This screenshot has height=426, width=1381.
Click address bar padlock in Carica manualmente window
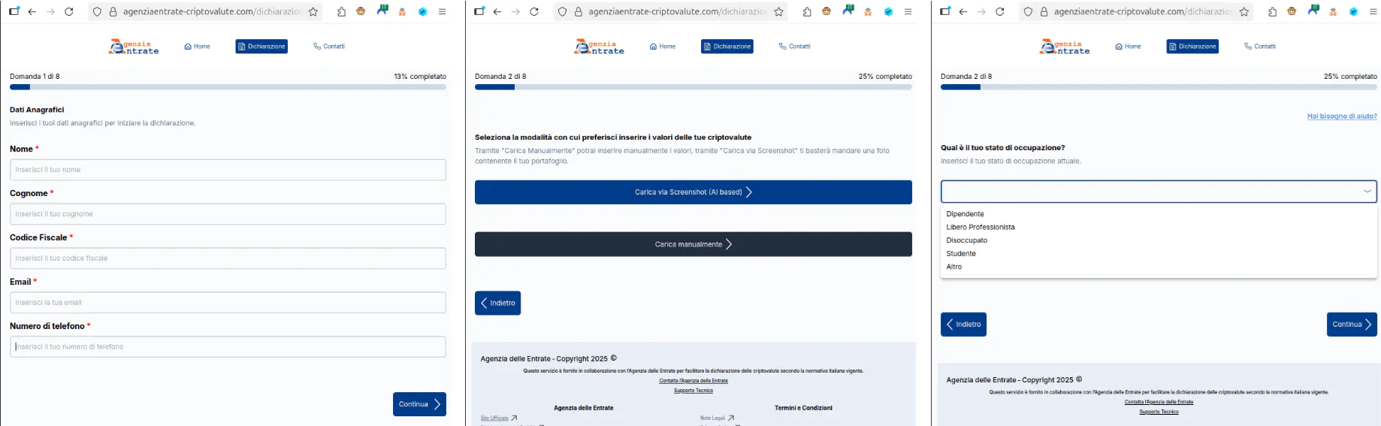(578, 12)
